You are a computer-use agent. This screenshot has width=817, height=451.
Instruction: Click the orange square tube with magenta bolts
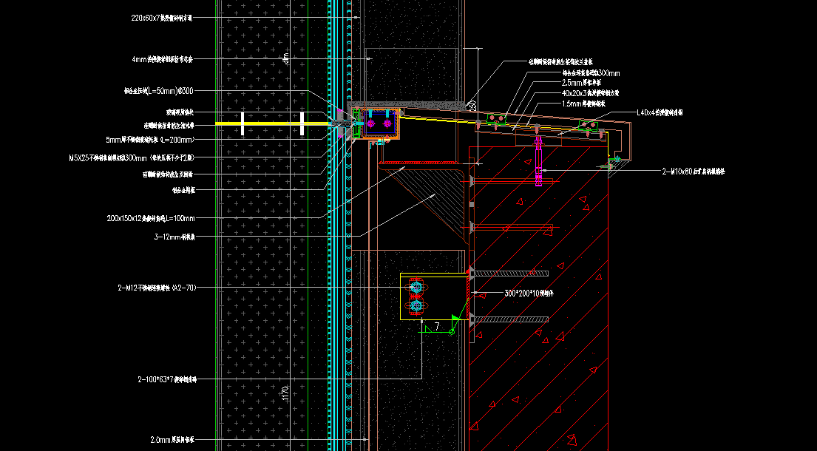pyautogui.click(x=382, y=123)
